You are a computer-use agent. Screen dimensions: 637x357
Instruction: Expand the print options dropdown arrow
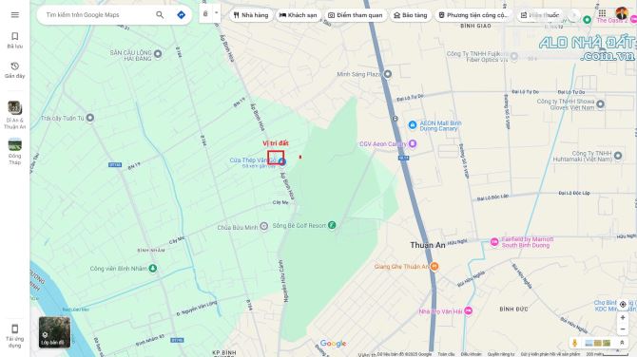[x=217, y=13]
